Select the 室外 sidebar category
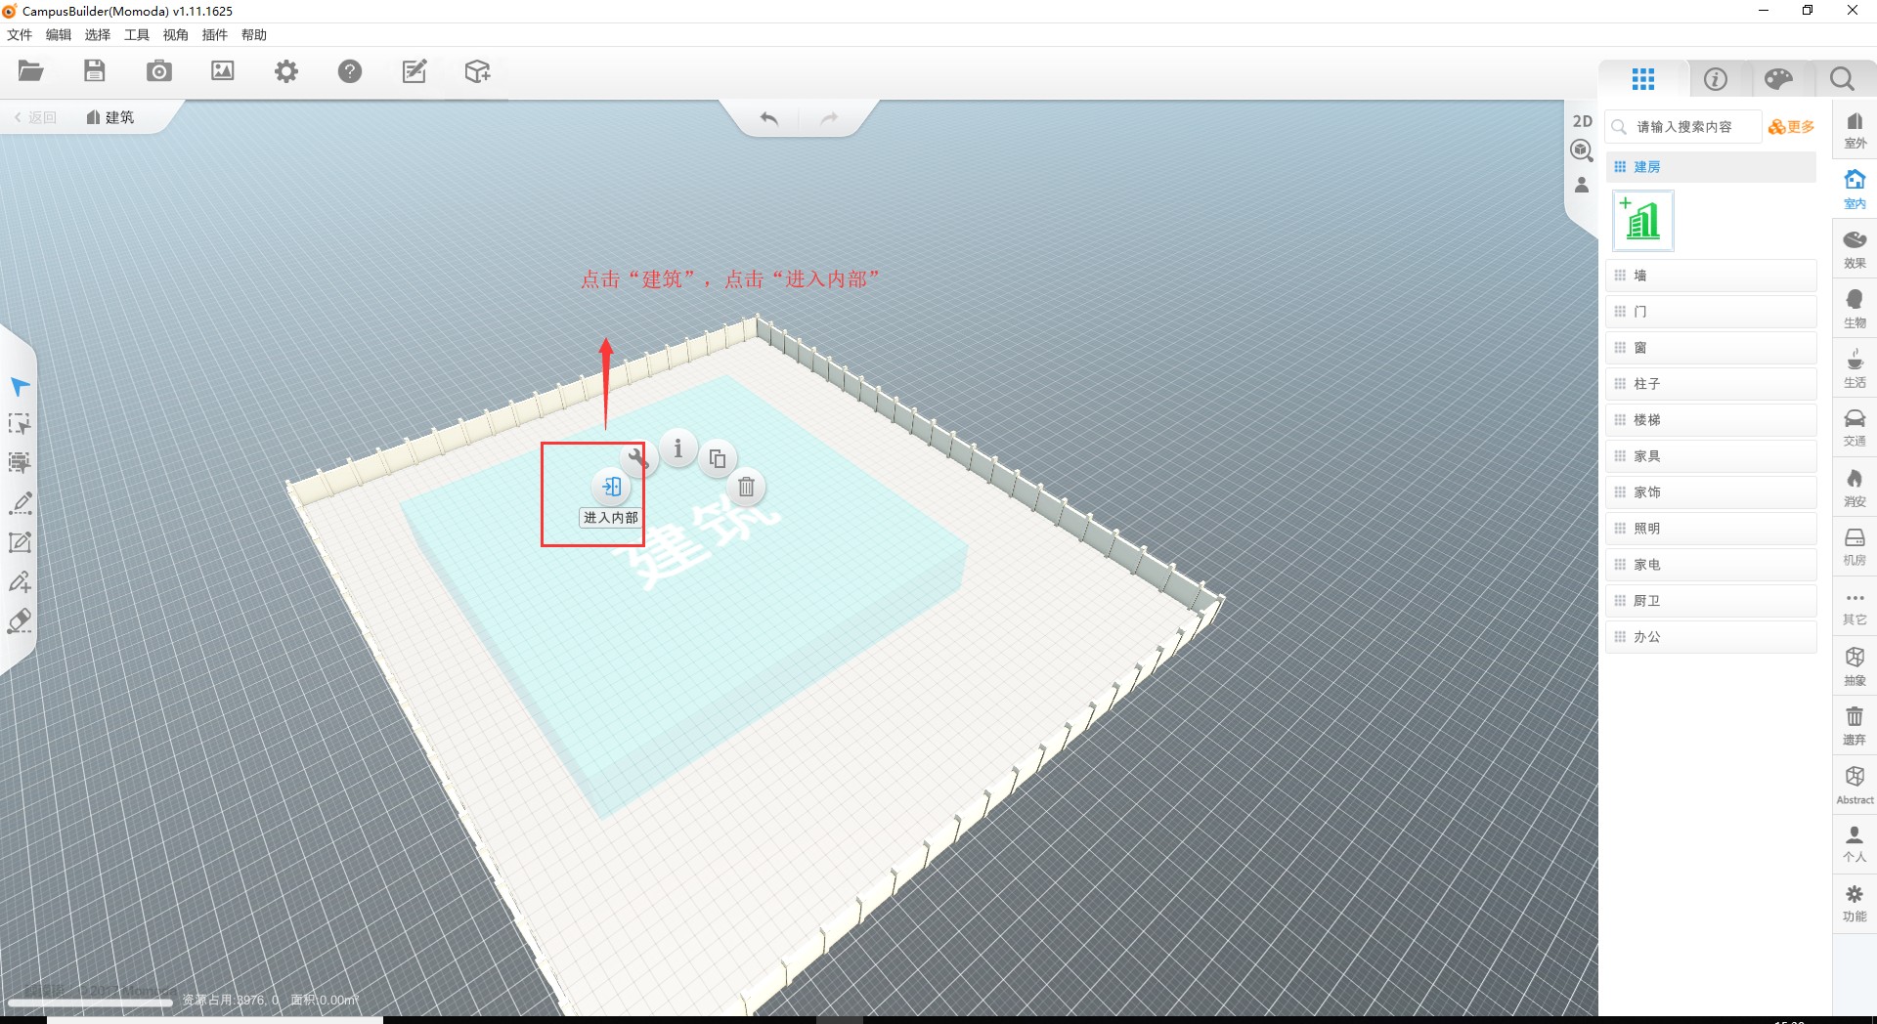Viewport: 1877px width, 1024px height. click(x=1855, y=130)
